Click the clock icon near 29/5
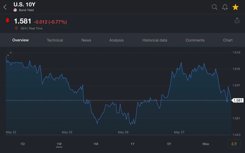Screen dimensions: 245x153 coord(16,28)
